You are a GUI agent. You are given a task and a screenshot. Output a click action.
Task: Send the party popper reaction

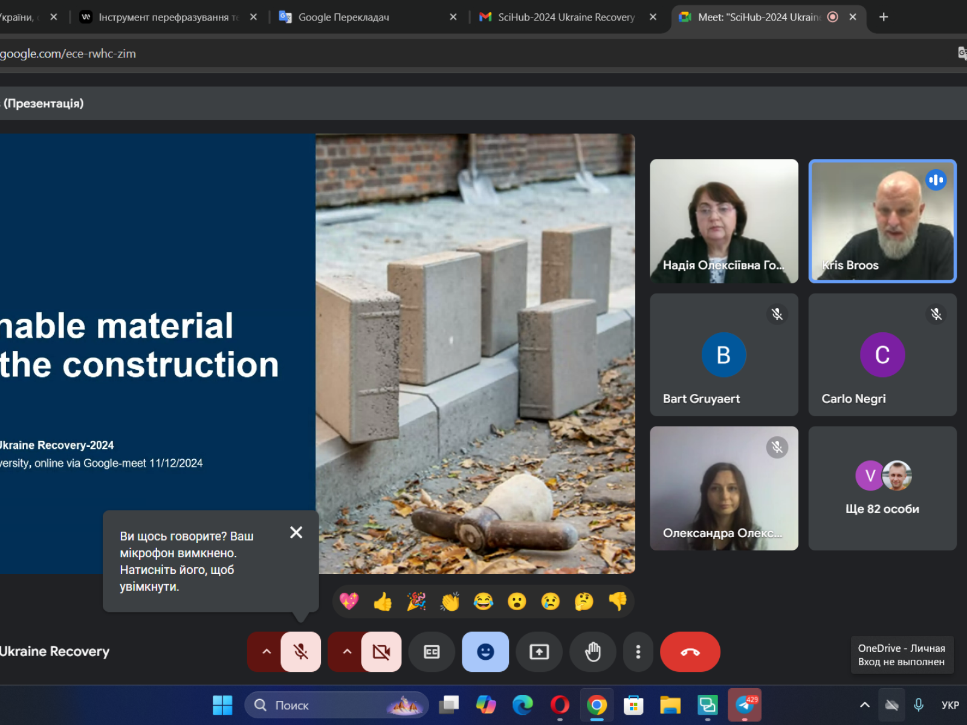coord(416,601)
